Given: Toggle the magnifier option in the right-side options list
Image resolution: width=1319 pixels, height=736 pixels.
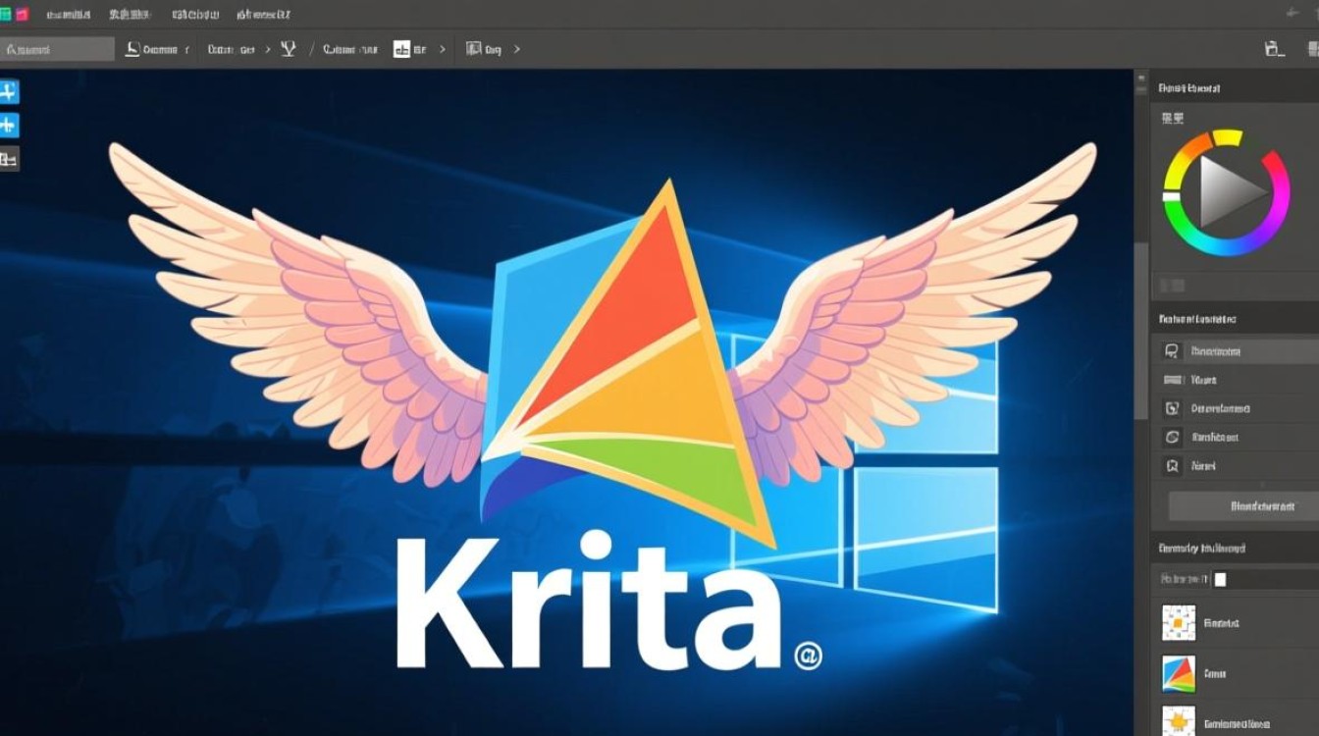Looking at the screenshot, I should pos(1174,466).
